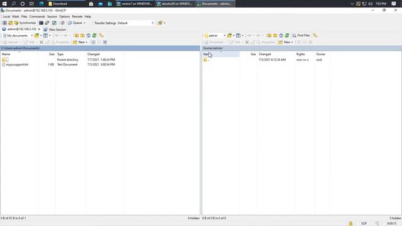
Task: Open the Options menu
Action: point(64,16)
